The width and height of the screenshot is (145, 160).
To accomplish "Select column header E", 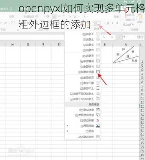I will coord(59,44).
